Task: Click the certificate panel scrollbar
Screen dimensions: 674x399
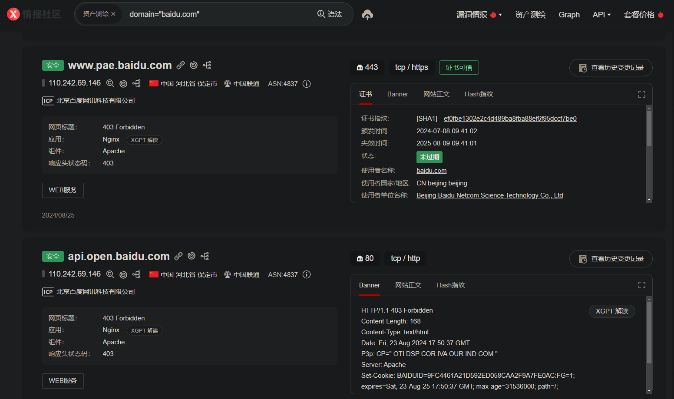Action: [x=649, y=129]
